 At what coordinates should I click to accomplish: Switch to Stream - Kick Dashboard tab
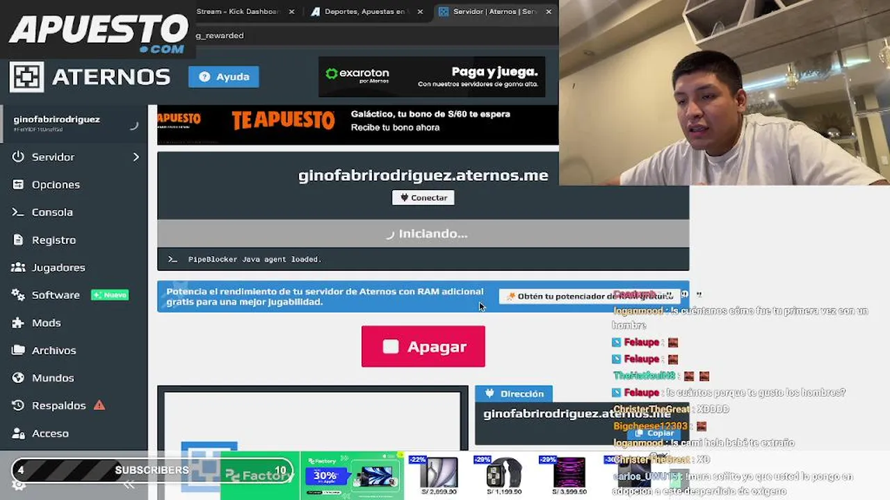point(238,12)
